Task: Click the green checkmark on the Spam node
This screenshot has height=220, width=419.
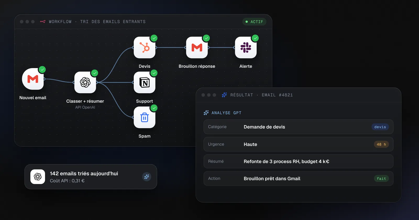Action: (154, 108)
